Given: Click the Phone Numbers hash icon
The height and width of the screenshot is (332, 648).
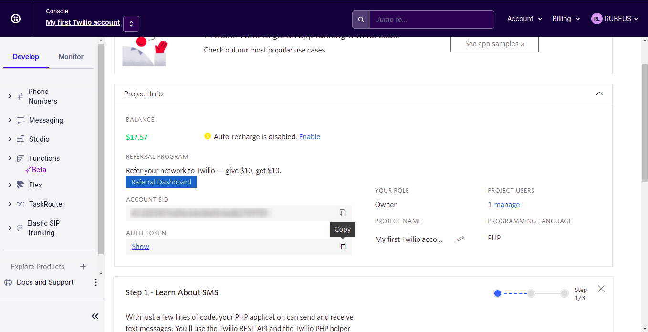Looking at the screenshot, I should (20, 96).
